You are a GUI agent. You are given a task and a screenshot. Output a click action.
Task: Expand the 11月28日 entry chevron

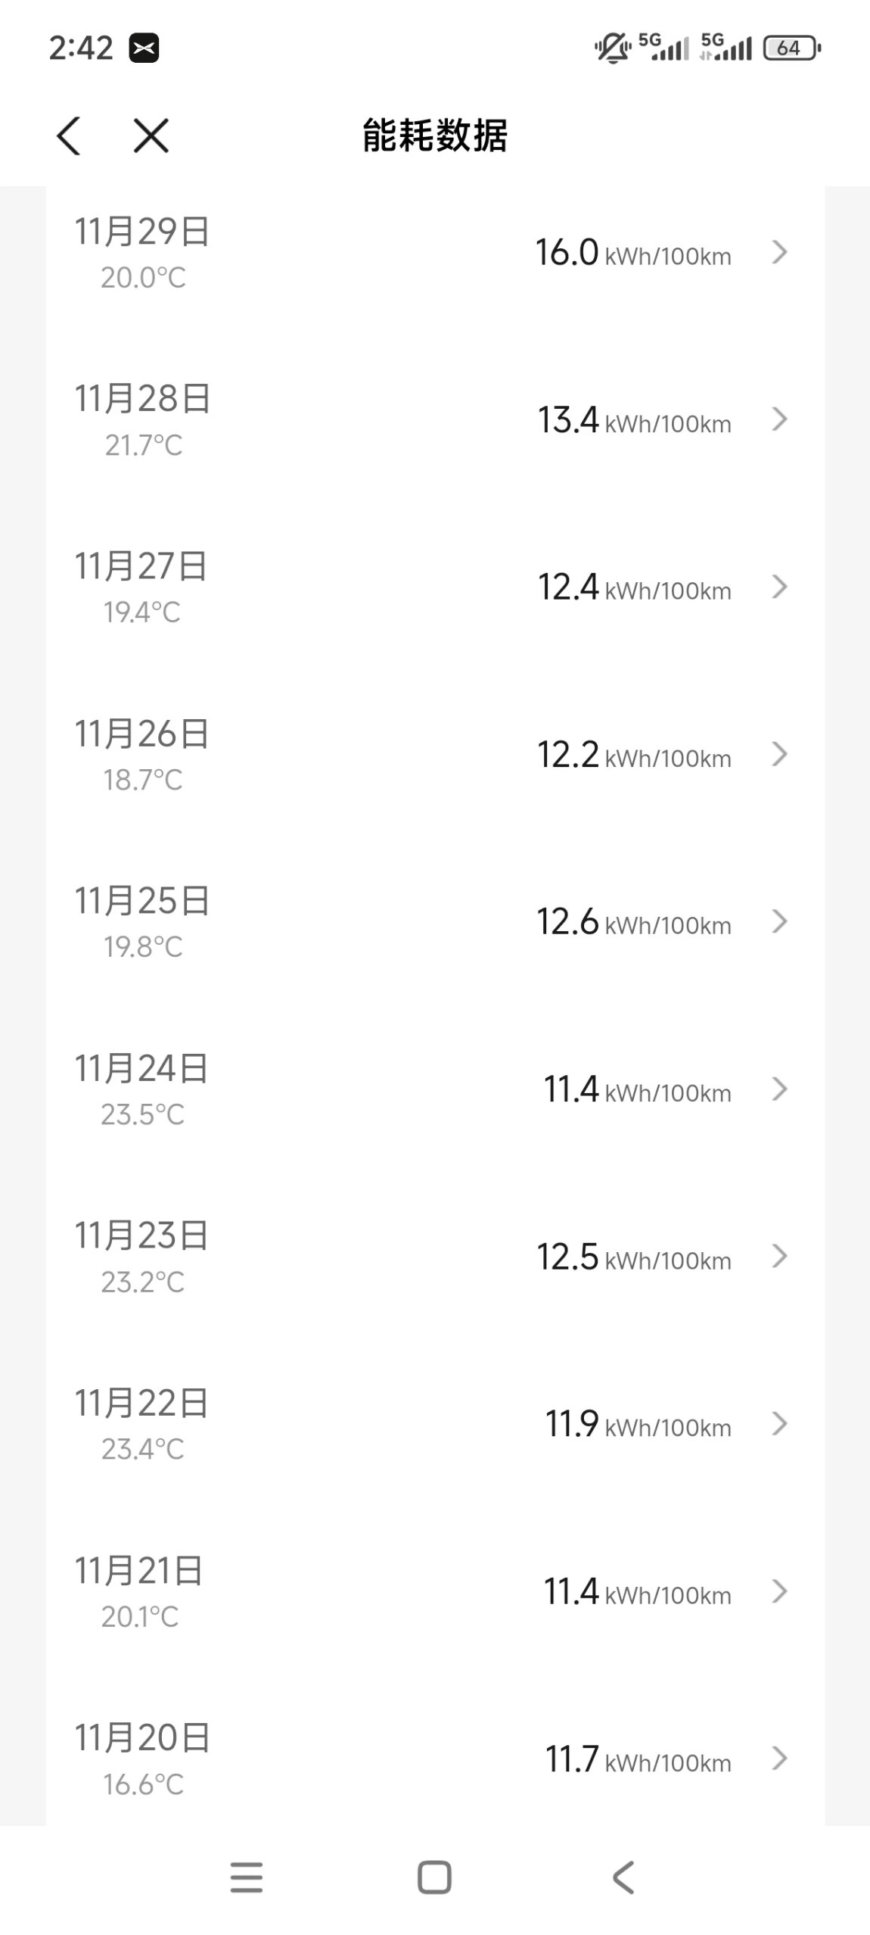[779, 419]
